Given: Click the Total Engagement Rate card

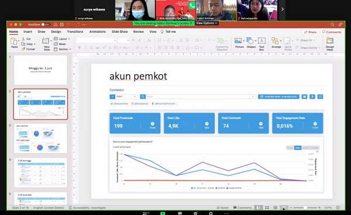Looking at the screenshot, I should coord(298,123).
